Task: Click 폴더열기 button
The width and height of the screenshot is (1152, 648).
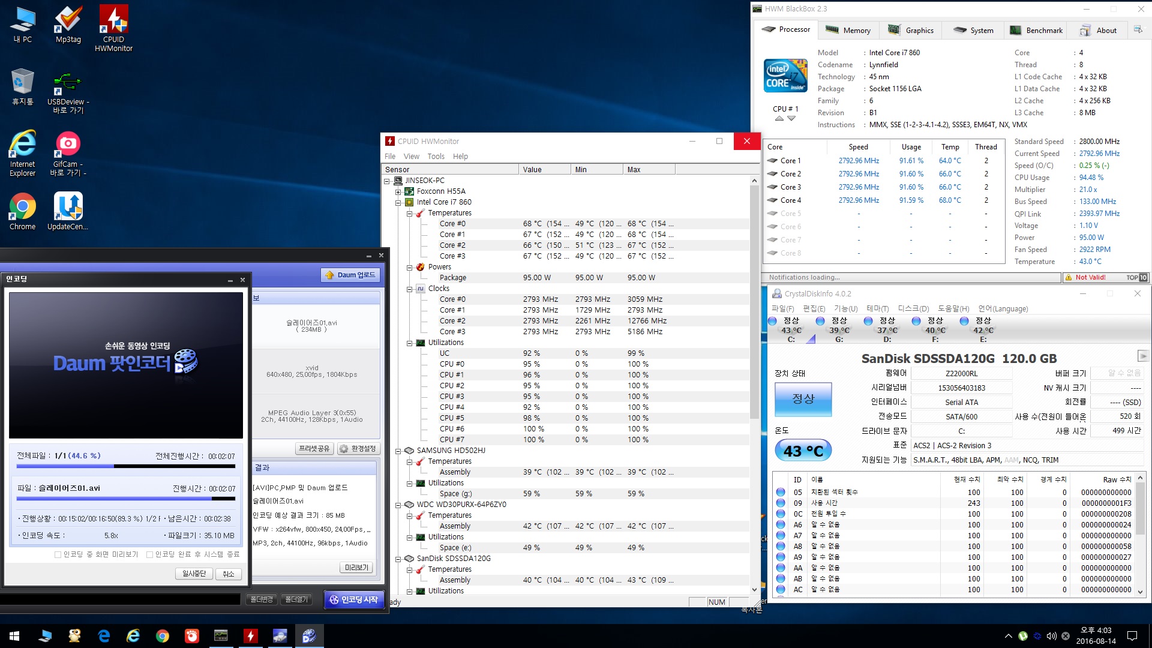Action: (x=296, y=599)
